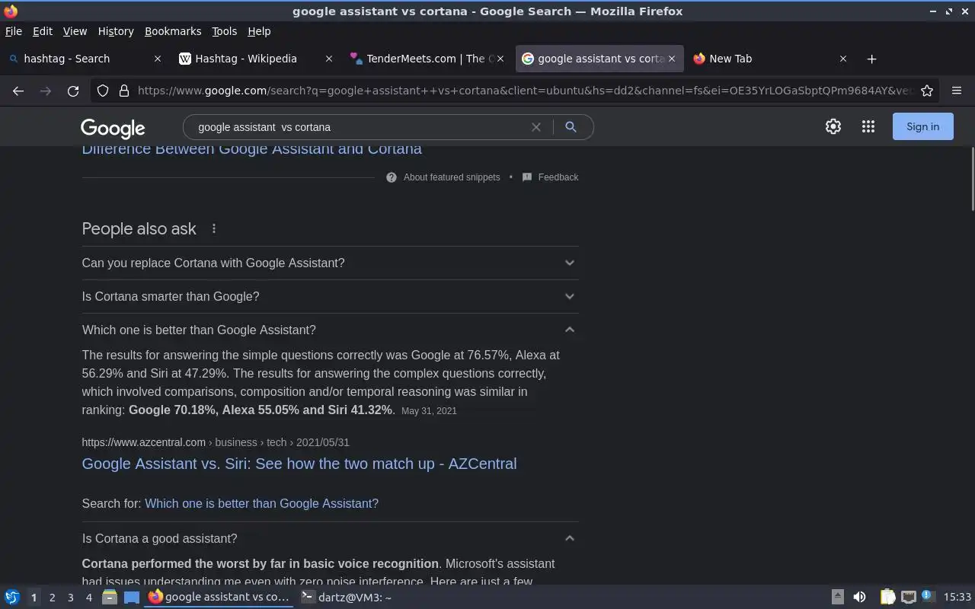Click the browser URL address bar
The width and height of the screenshot is (975, 609).
click(x=524, y=91)
